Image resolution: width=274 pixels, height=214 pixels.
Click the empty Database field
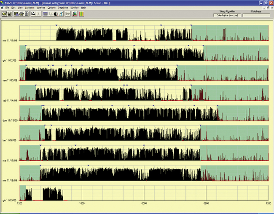coord(256,15)
